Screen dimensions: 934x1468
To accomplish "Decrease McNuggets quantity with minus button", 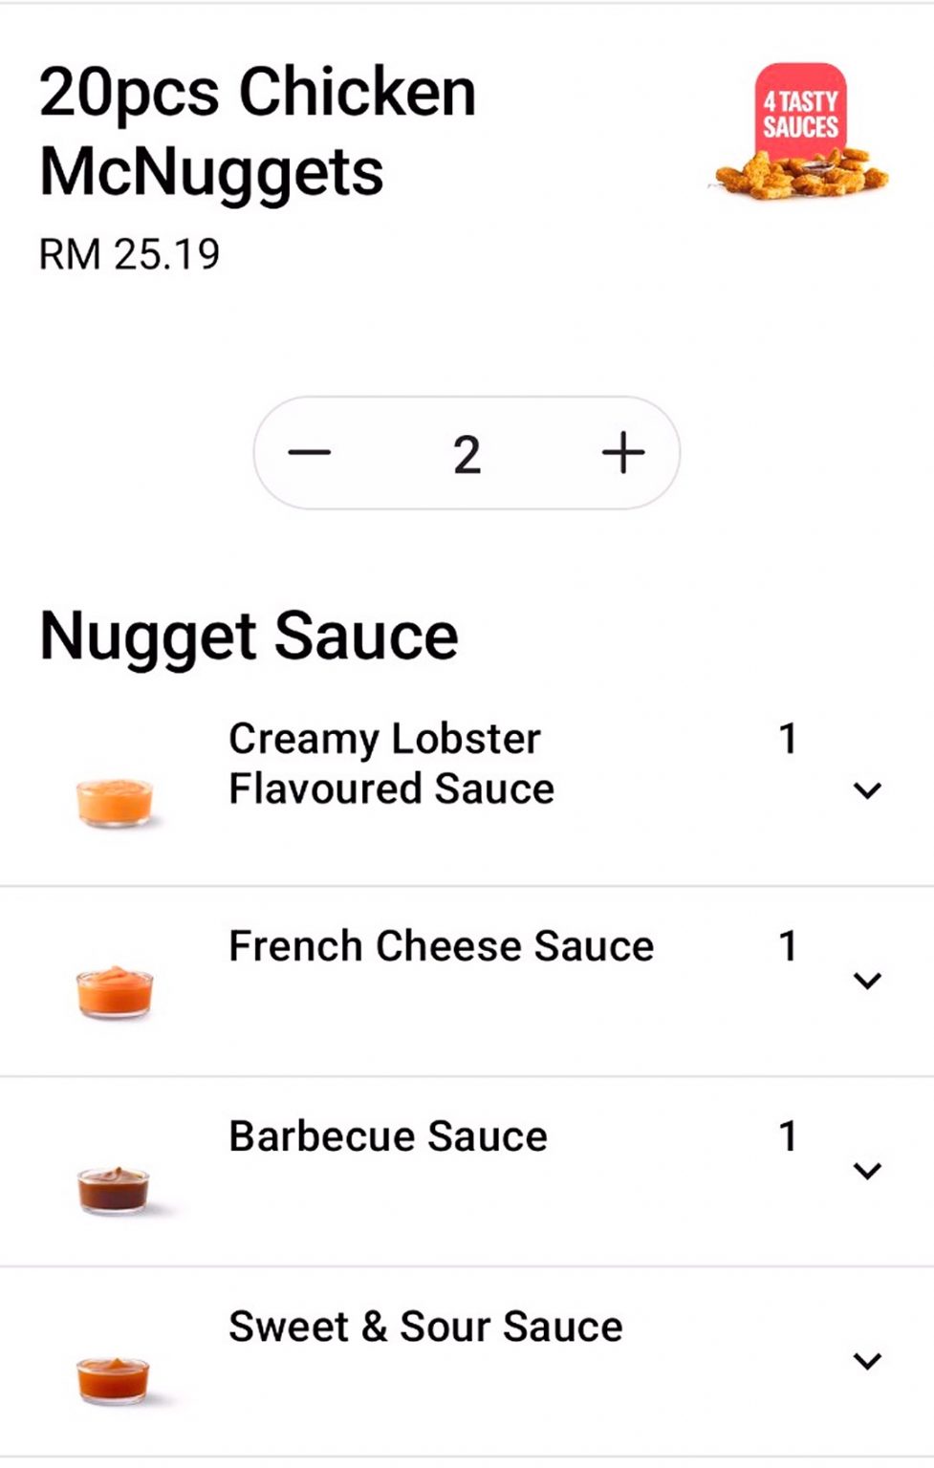I will pyautogui.click(x=310, y=453).
